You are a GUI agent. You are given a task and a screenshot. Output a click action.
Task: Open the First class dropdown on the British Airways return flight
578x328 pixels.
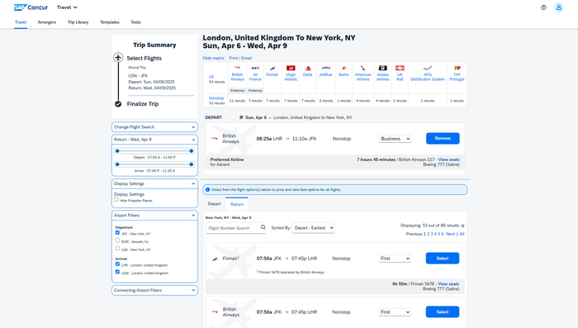tap(395, 312)
